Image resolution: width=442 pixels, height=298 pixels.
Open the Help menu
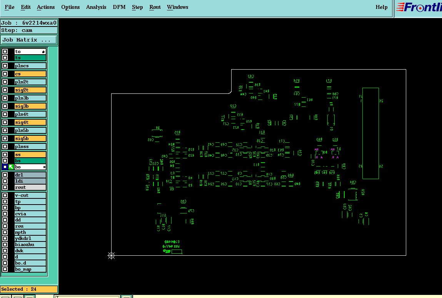coord(381,7)
